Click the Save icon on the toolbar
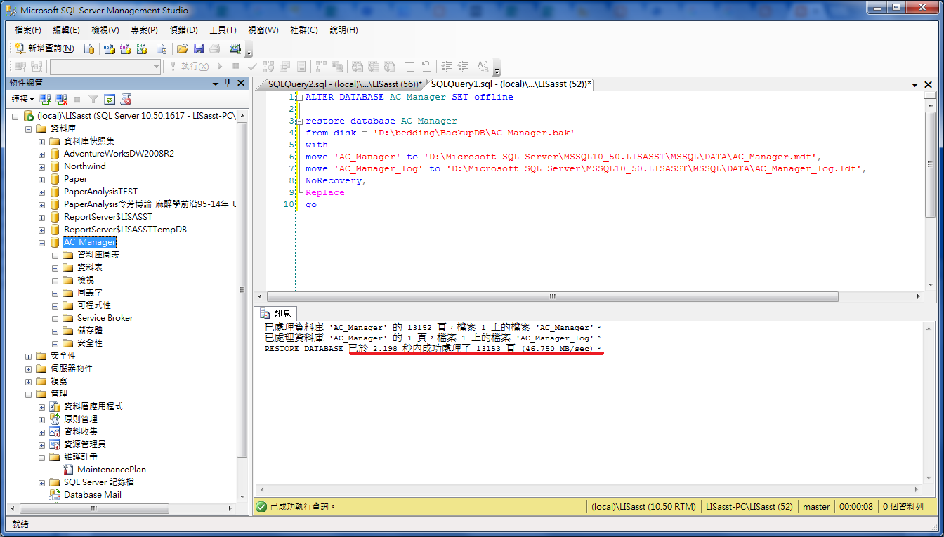The width and height of the screenshot is (944, 537). [x=199, y=48]
